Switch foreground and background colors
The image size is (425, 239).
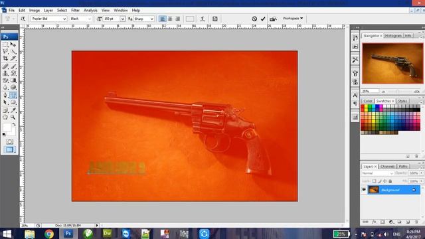click(x=14, y=124)
